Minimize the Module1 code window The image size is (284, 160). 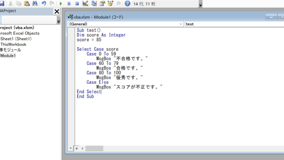point(271,17)
